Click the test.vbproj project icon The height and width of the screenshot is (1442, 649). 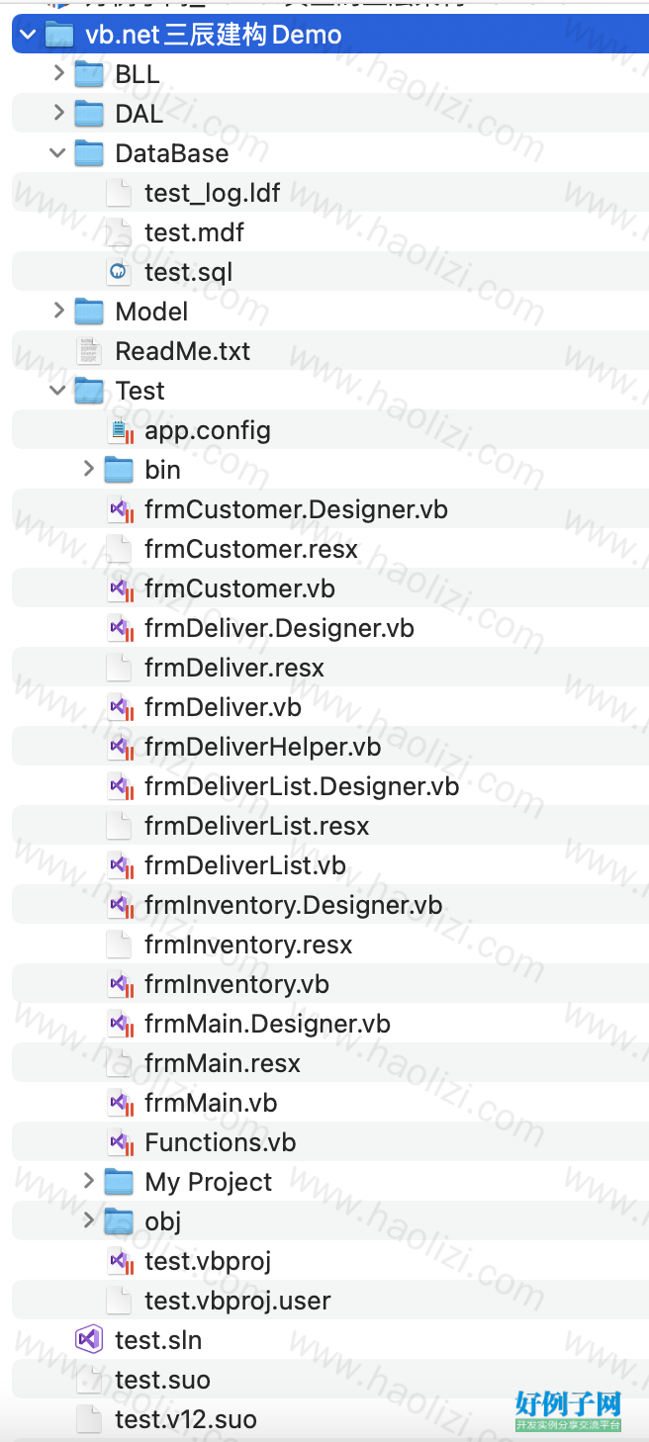[x=120, y=1261]
